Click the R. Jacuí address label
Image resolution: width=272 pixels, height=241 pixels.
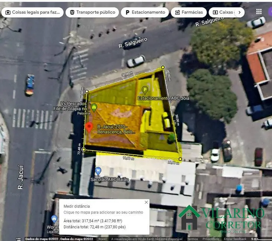(116, 129)
